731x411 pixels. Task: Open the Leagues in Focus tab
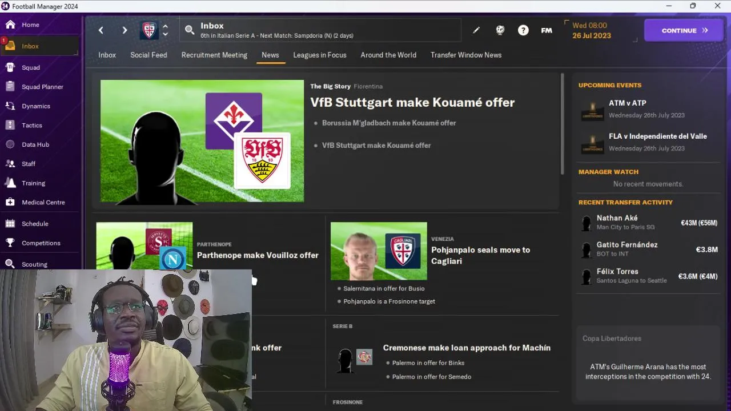(320, 55)
